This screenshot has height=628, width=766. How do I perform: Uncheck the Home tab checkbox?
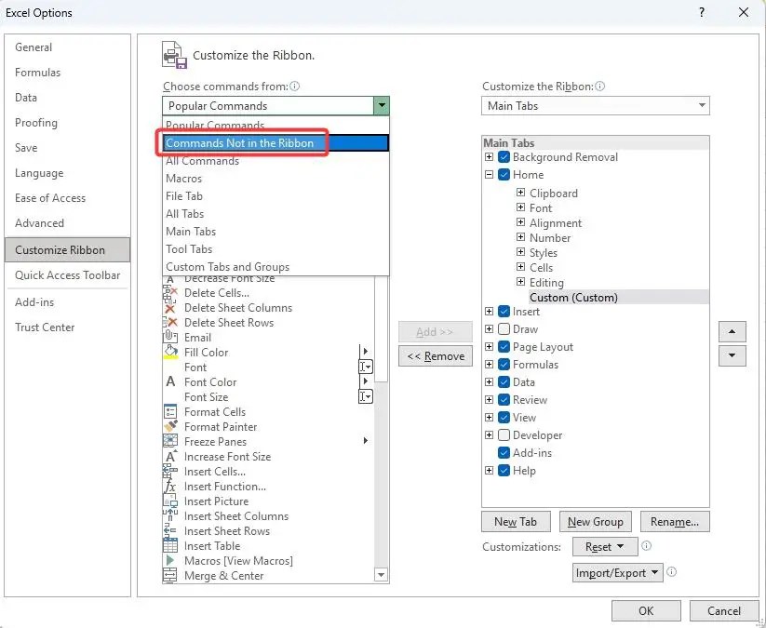(504, 174)
